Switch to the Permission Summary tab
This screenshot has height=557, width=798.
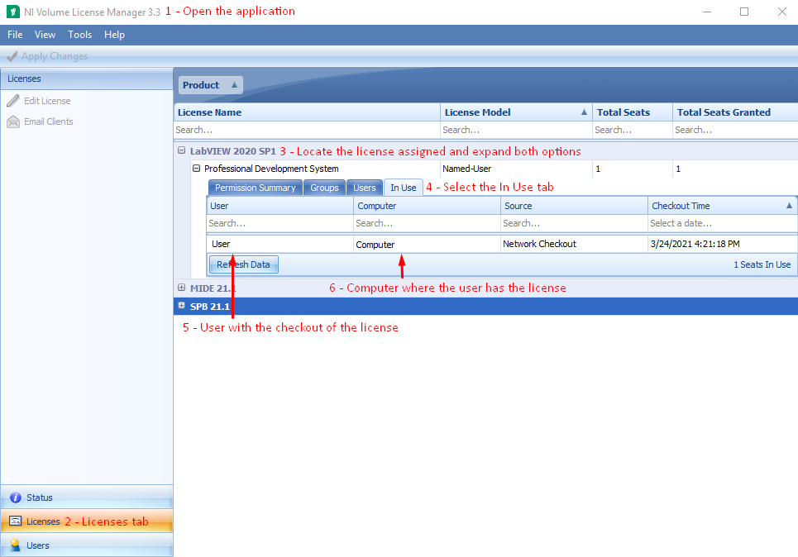point(255,188)
